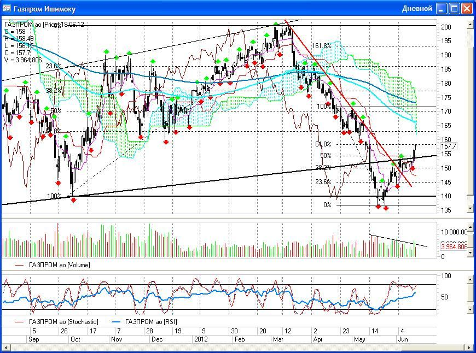Screen dimensions: 476x353
Task: Click the 195 price axis label
Action: [x=446, y=41]
